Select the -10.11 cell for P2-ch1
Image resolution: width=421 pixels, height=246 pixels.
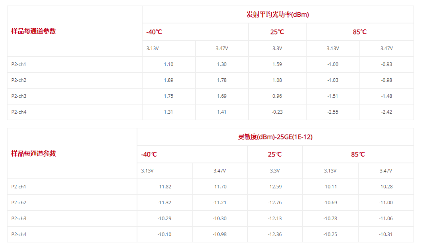(330, 187)
